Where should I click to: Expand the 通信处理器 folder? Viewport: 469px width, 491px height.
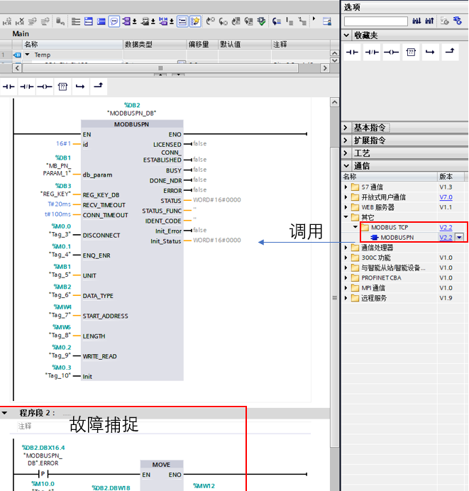tap(346, 248)
